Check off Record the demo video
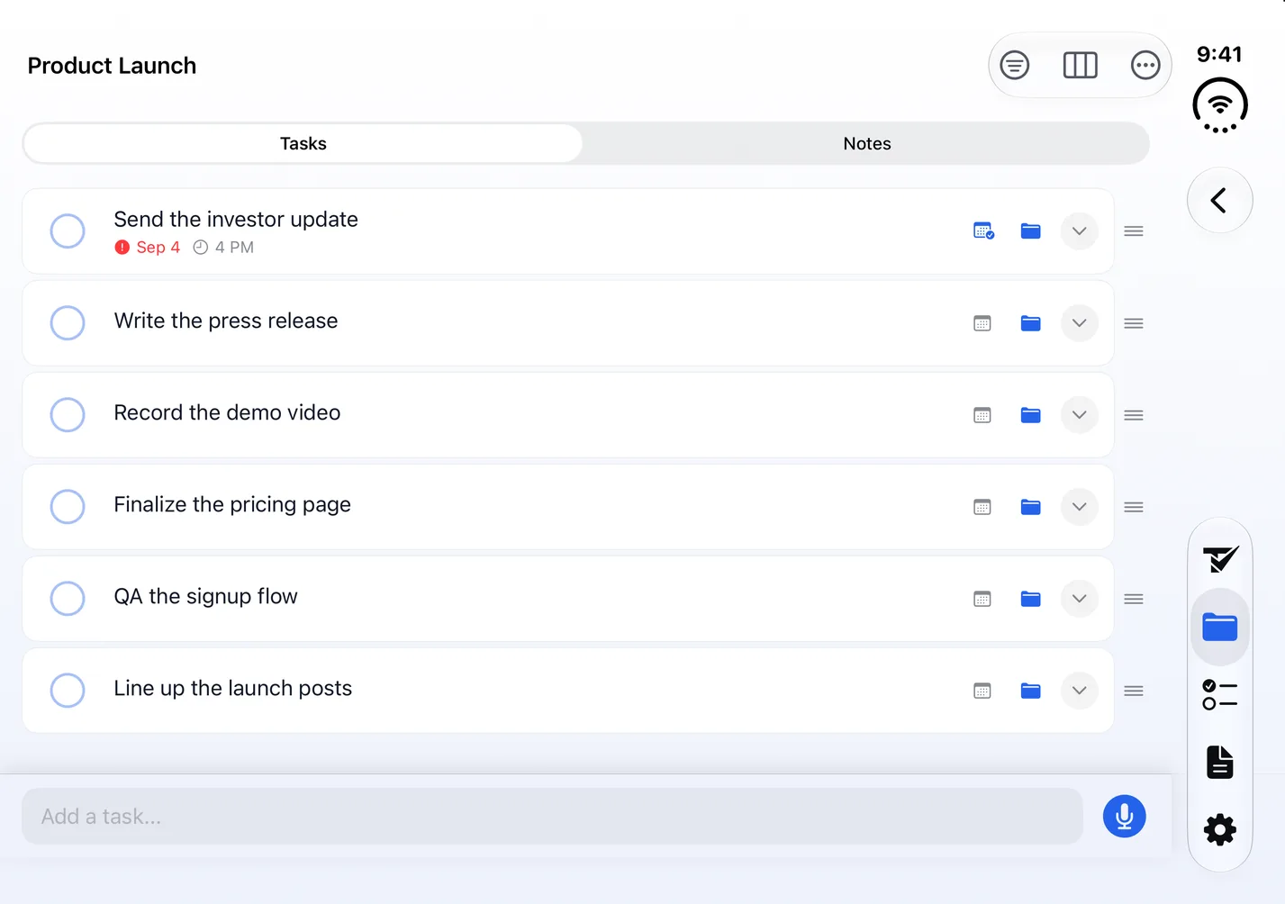The width and height of the screenshot is (1285, 904). [68, 415]
